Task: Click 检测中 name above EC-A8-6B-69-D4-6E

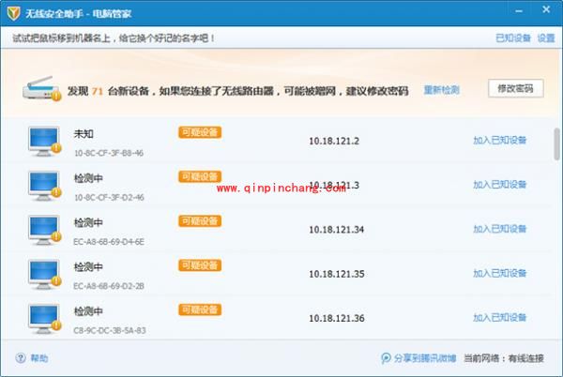Action: pos(88,223)
